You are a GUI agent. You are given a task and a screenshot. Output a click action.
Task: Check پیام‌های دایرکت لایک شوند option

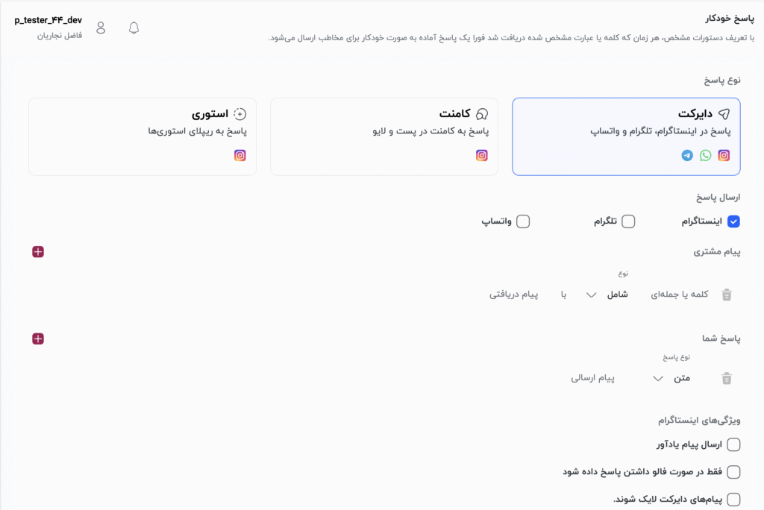click(733, 500)
